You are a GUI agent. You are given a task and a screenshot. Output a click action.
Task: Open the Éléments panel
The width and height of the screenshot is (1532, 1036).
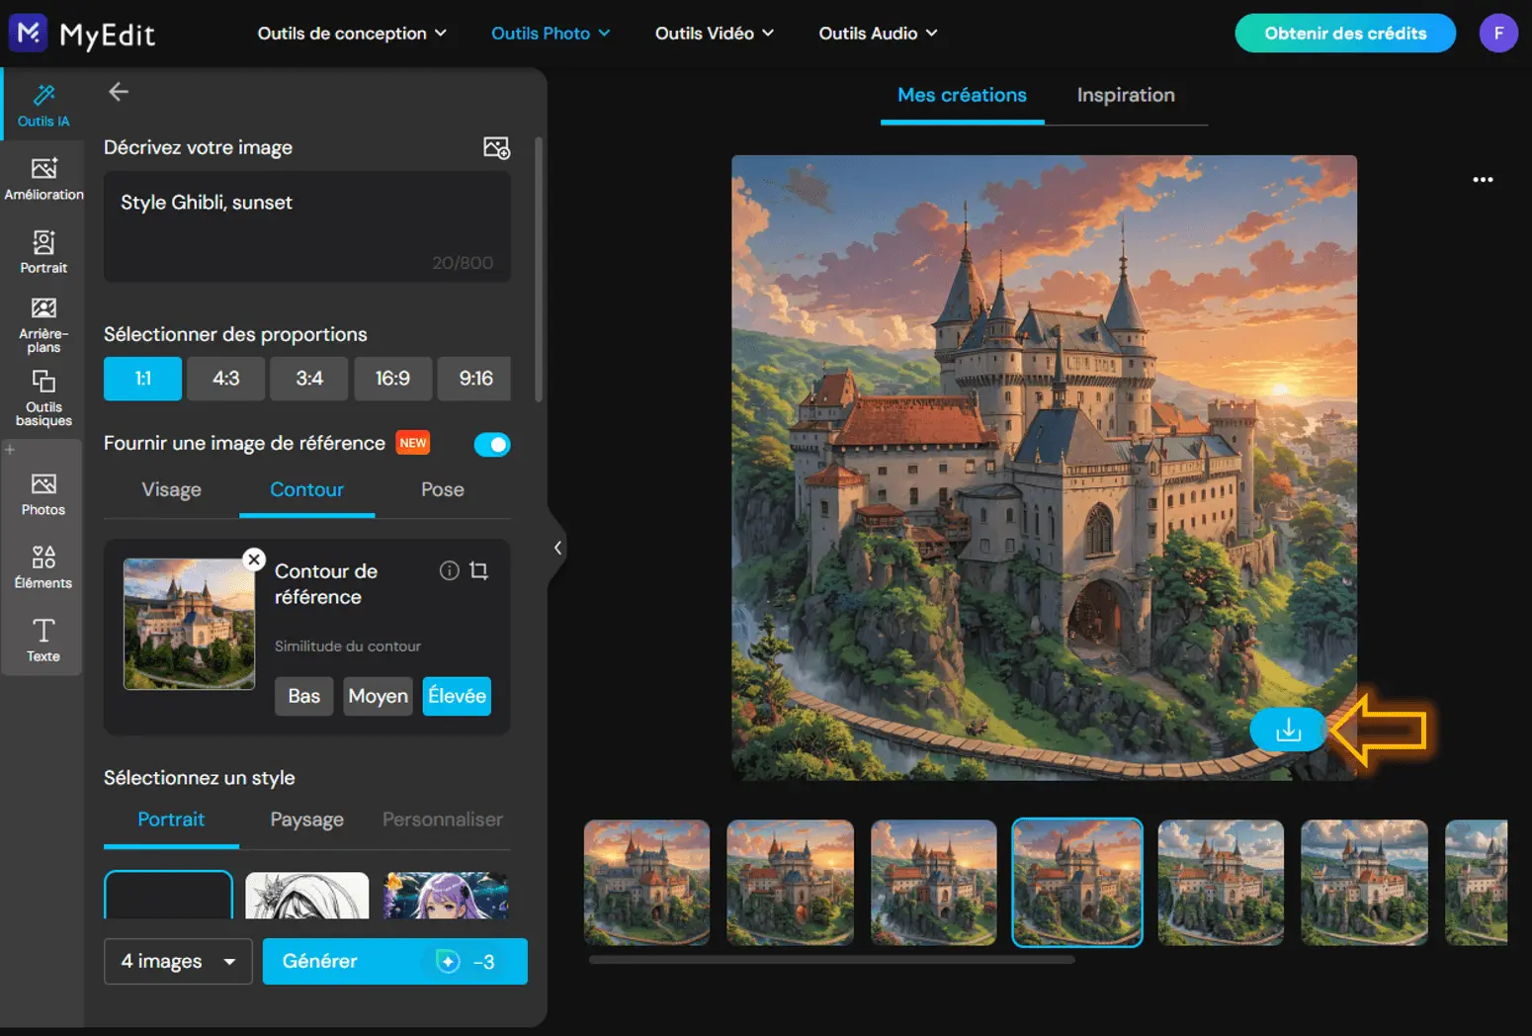click(x=43, y=566)
